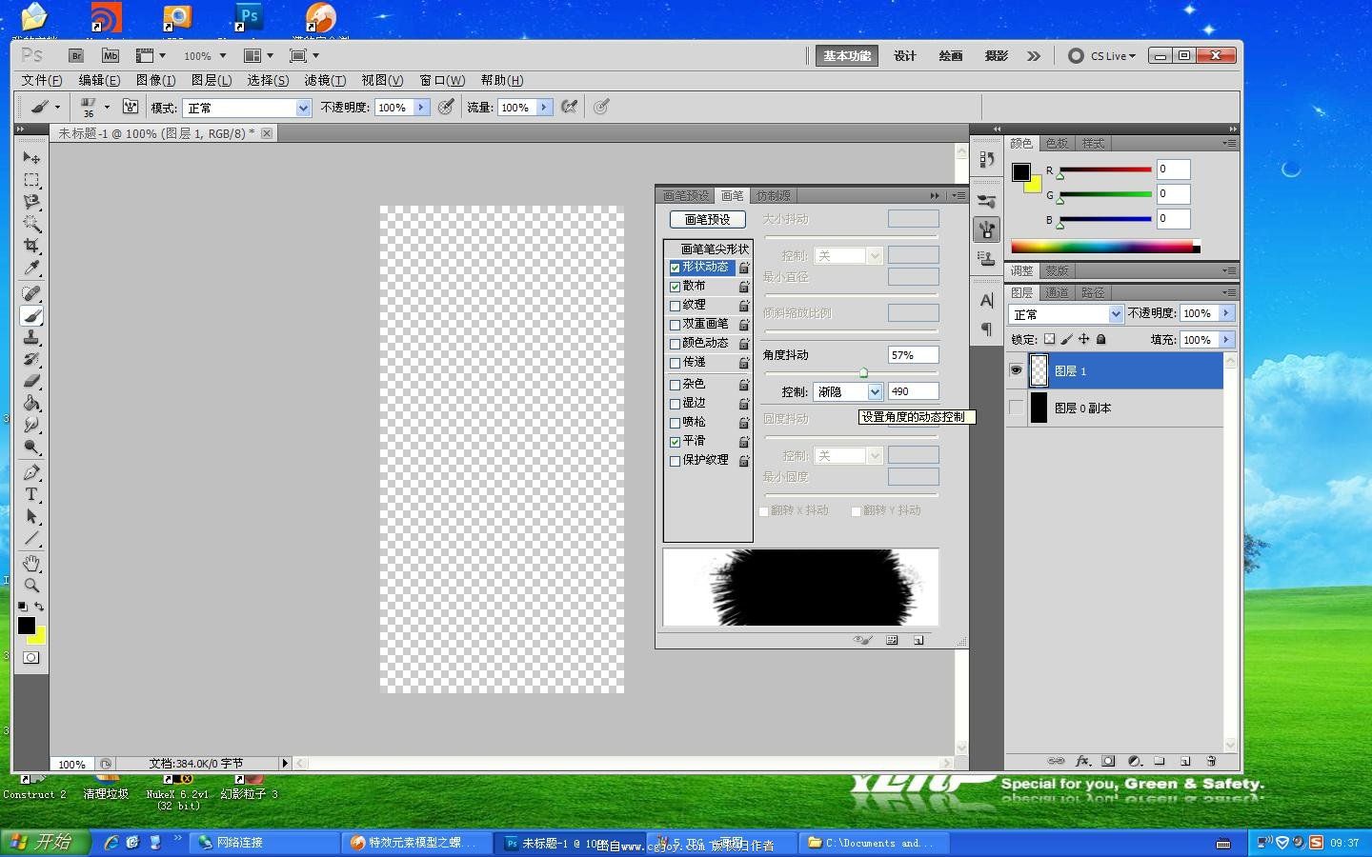Open layer 不透明度 opacity arrow
The height and width of the screenshot is (857, 1372).
[x=1227, y=313]
